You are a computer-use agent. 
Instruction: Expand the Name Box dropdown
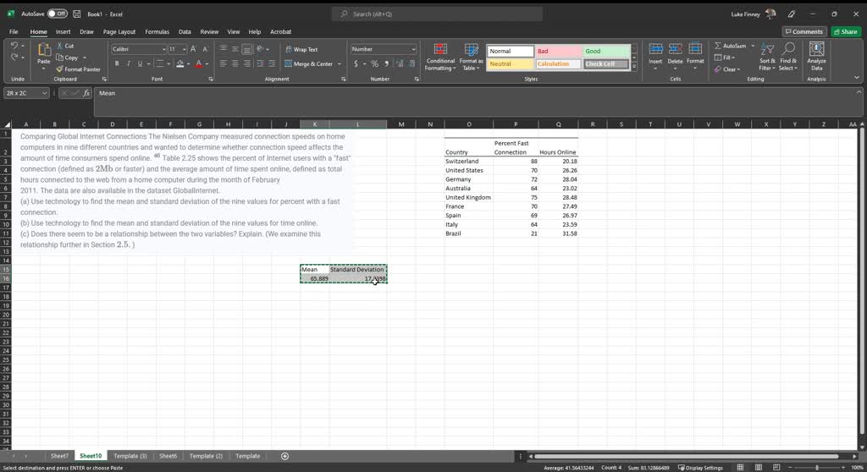(x=46, y=93)
